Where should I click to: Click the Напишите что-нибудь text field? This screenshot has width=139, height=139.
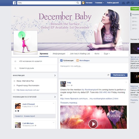(93, 68)
